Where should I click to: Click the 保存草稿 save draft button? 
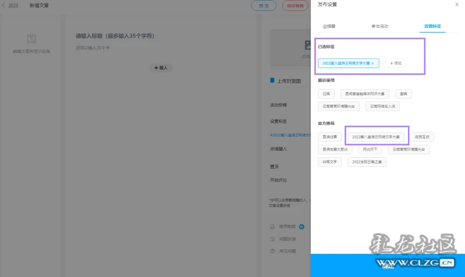tap(295, 6)
